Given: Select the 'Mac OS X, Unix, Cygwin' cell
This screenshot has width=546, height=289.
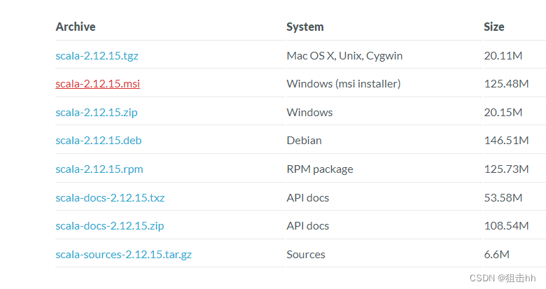Looking at the screenshot, I should pyautogui.click(x=344, y=56).
